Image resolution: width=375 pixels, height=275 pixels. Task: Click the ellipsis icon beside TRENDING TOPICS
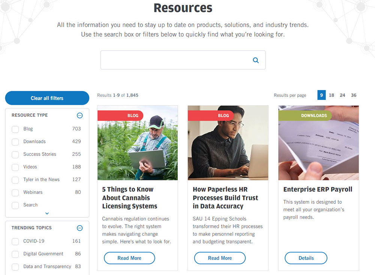[79, 228]
